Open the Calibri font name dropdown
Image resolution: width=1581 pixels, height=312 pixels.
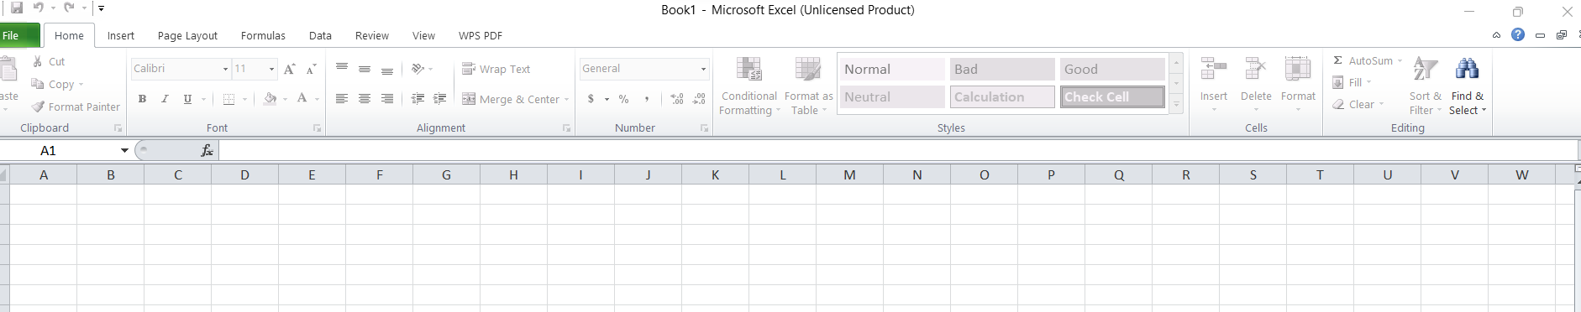coord(225,69)
